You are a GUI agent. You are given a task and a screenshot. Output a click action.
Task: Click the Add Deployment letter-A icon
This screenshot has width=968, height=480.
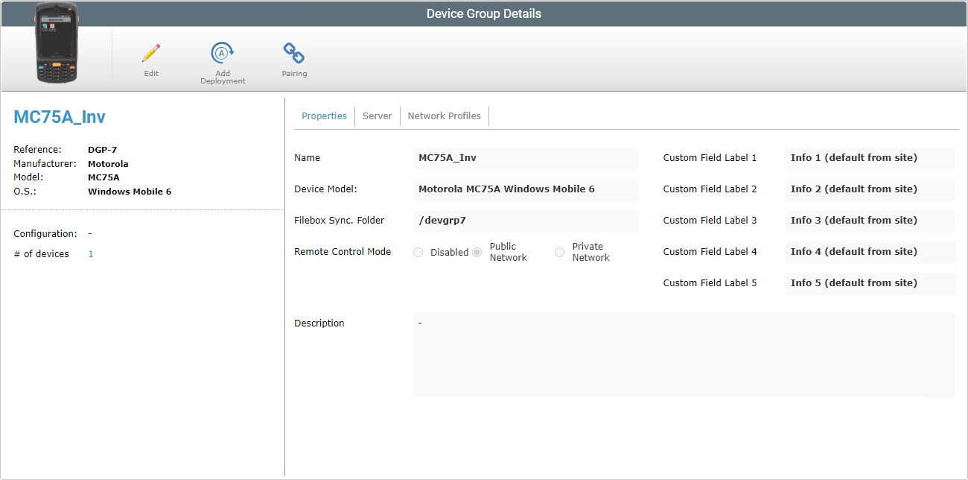(222, 52)
